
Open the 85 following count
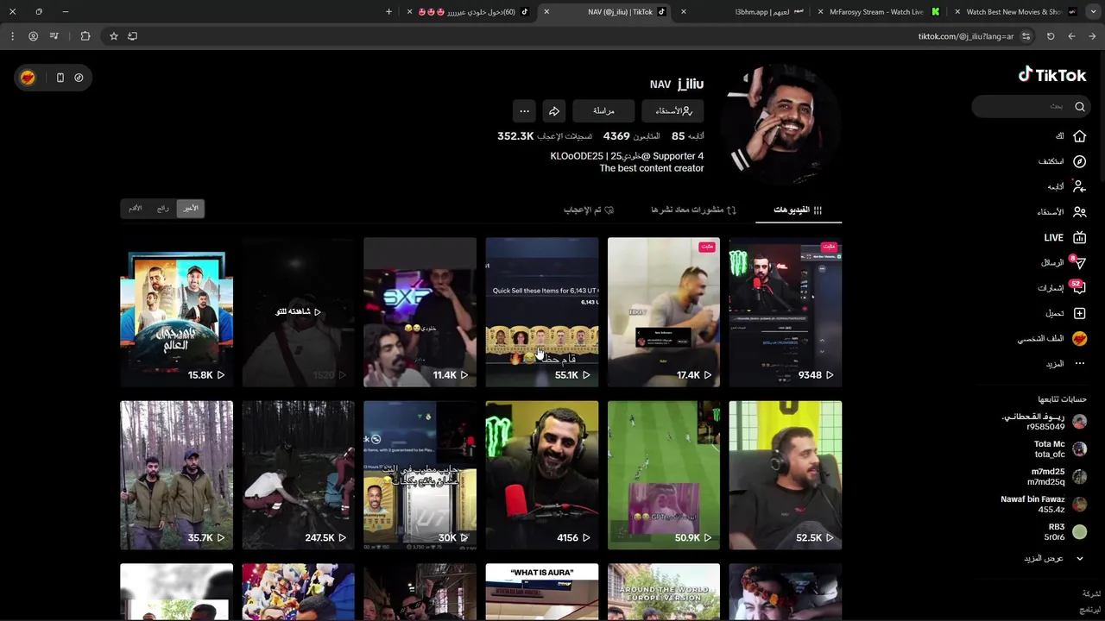coord(688,136)
